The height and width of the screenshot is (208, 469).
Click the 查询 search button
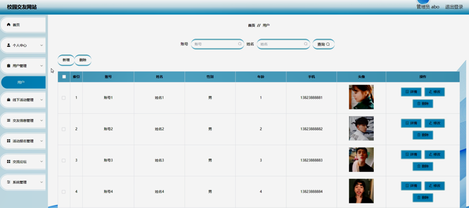pos(323,44)
